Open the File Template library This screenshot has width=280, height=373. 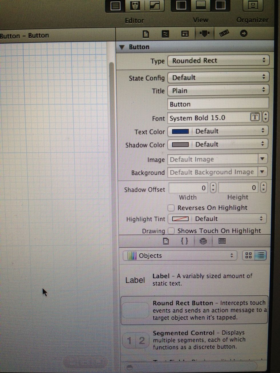[x=166, y=241]
